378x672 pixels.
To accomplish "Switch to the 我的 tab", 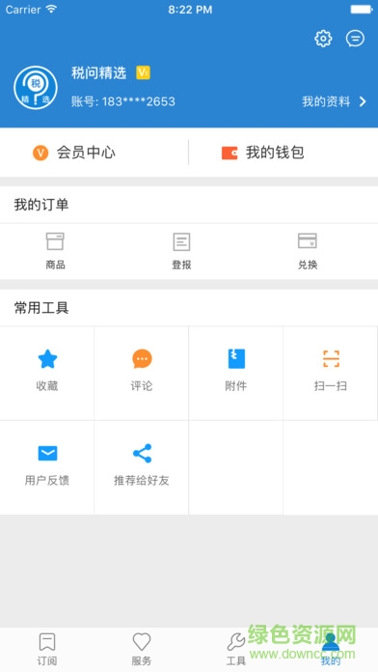I will [x=331, y=649].
